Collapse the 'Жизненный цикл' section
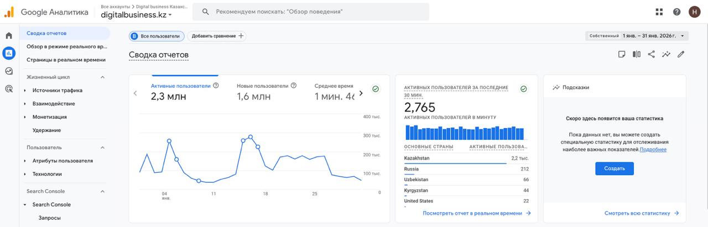The height and width of the screenshot is (227, 708). point(102,77)
